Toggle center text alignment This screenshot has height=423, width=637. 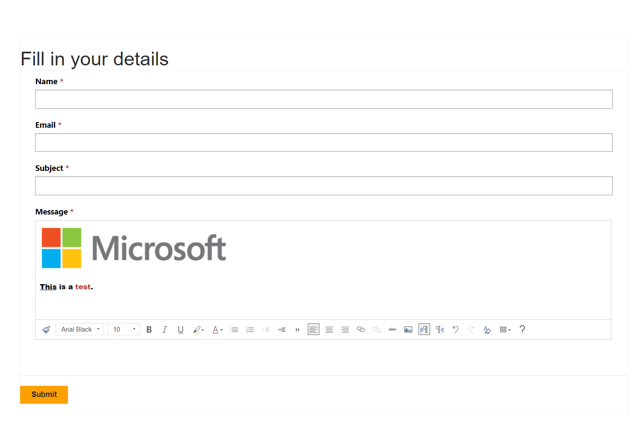pos(329,329)
